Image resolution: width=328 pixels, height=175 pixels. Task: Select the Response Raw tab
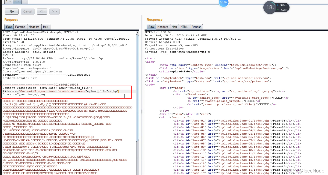click(x=151, y=27)
